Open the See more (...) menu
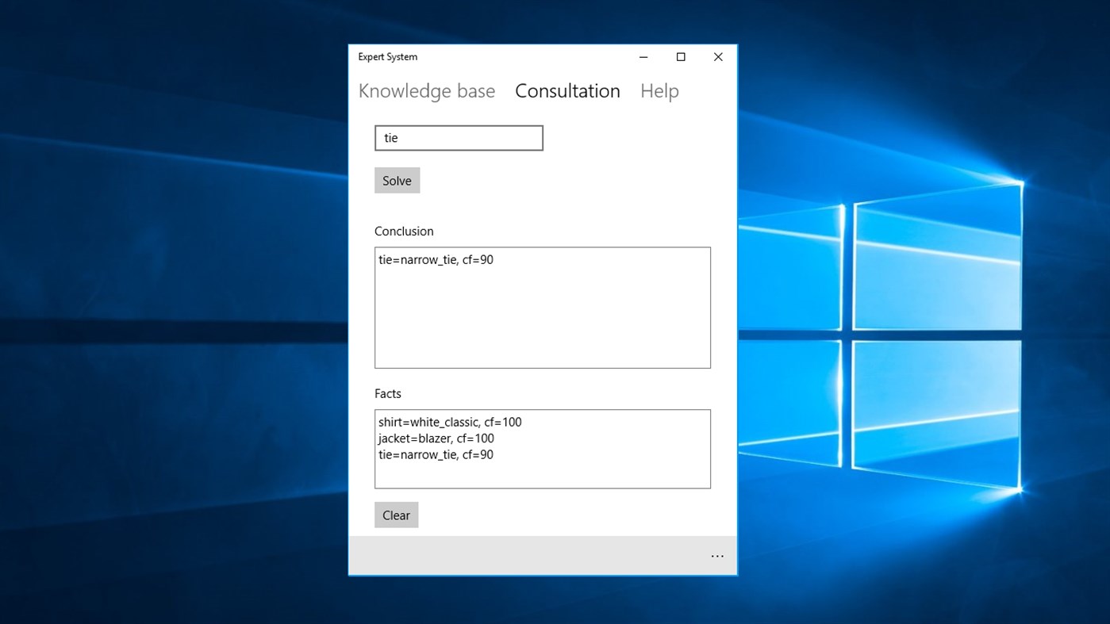 coord(717,556)
